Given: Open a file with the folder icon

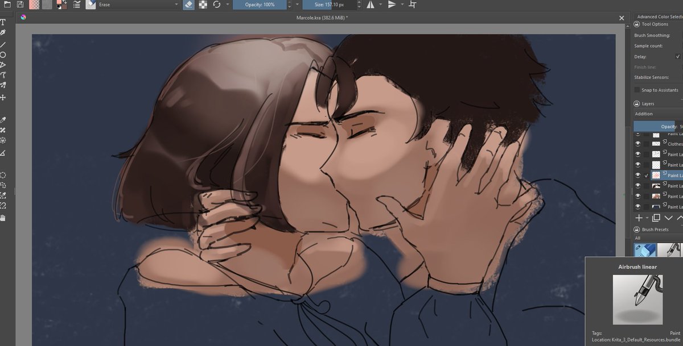Looking at the screenshot, I should point(6,5).
